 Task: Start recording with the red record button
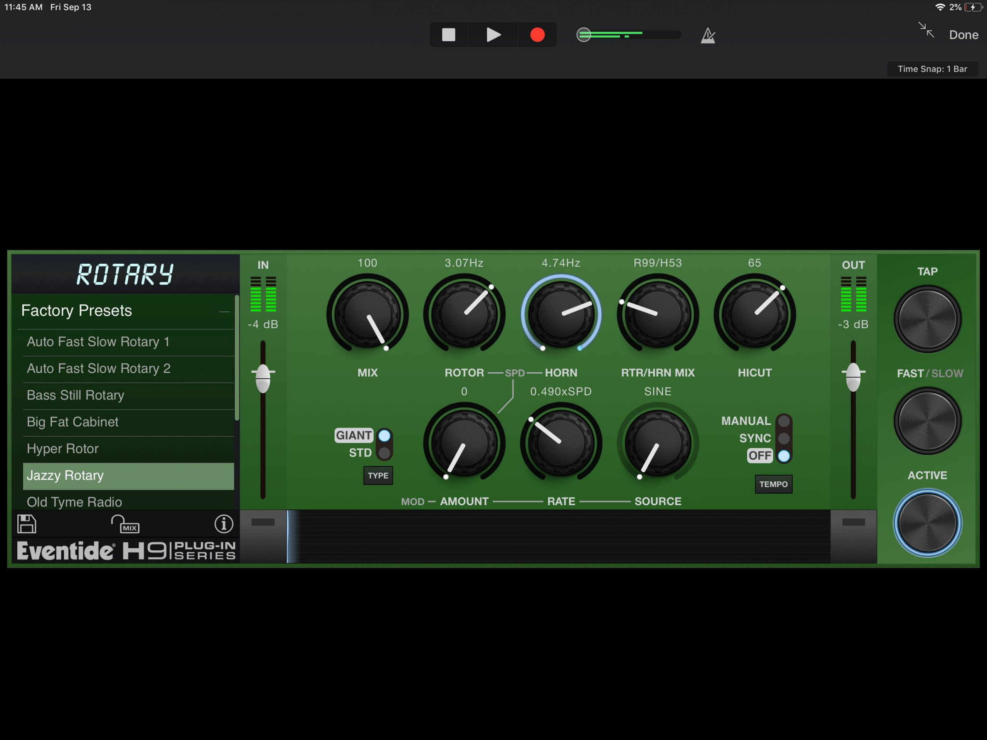pos(537,35)
